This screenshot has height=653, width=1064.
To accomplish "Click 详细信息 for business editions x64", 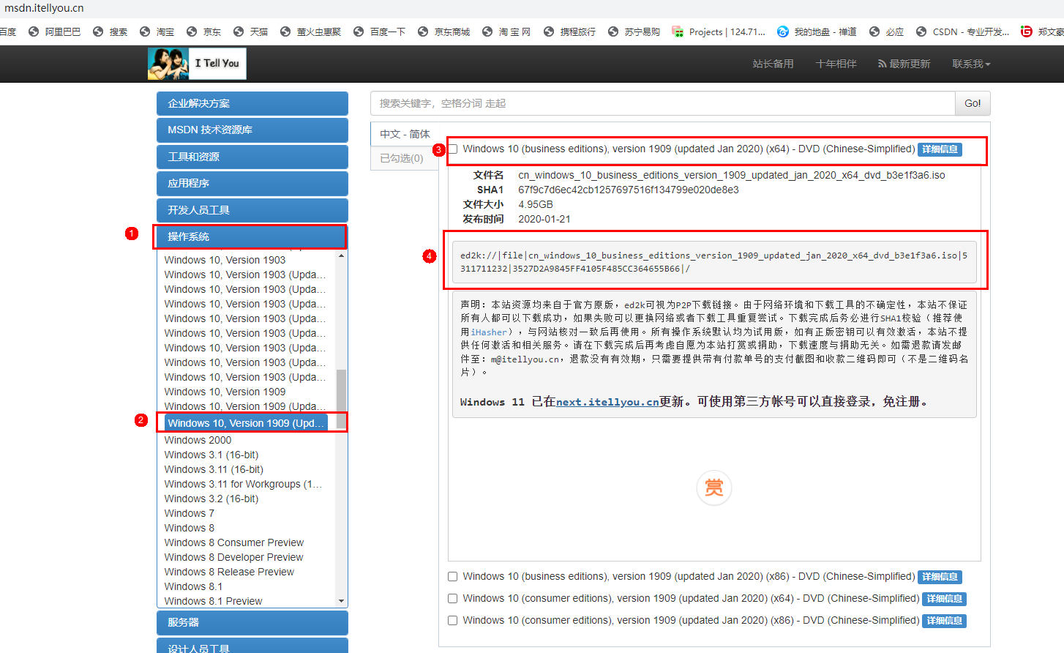I will coord(940,149).
